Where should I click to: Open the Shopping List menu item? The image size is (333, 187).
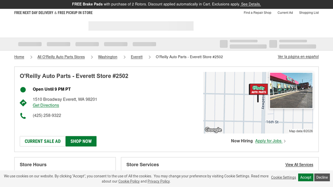point(308,13)
